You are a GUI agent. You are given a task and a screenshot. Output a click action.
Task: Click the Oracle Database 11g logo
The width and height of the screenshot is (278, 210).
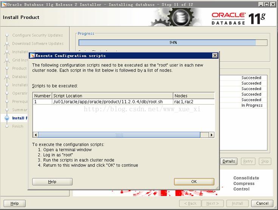[x=239, y=19]
